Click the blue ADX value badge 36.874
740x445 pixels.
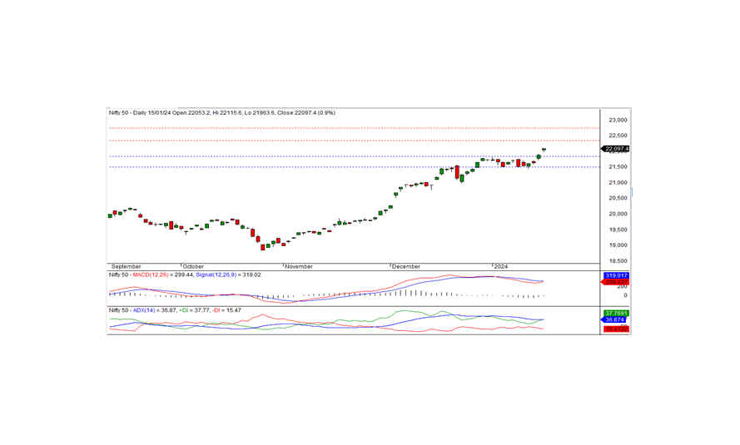[615, 320]
